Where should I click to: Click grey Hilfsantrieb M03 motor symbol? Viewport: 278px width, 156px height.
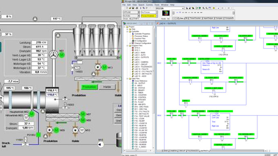(26, 117)
